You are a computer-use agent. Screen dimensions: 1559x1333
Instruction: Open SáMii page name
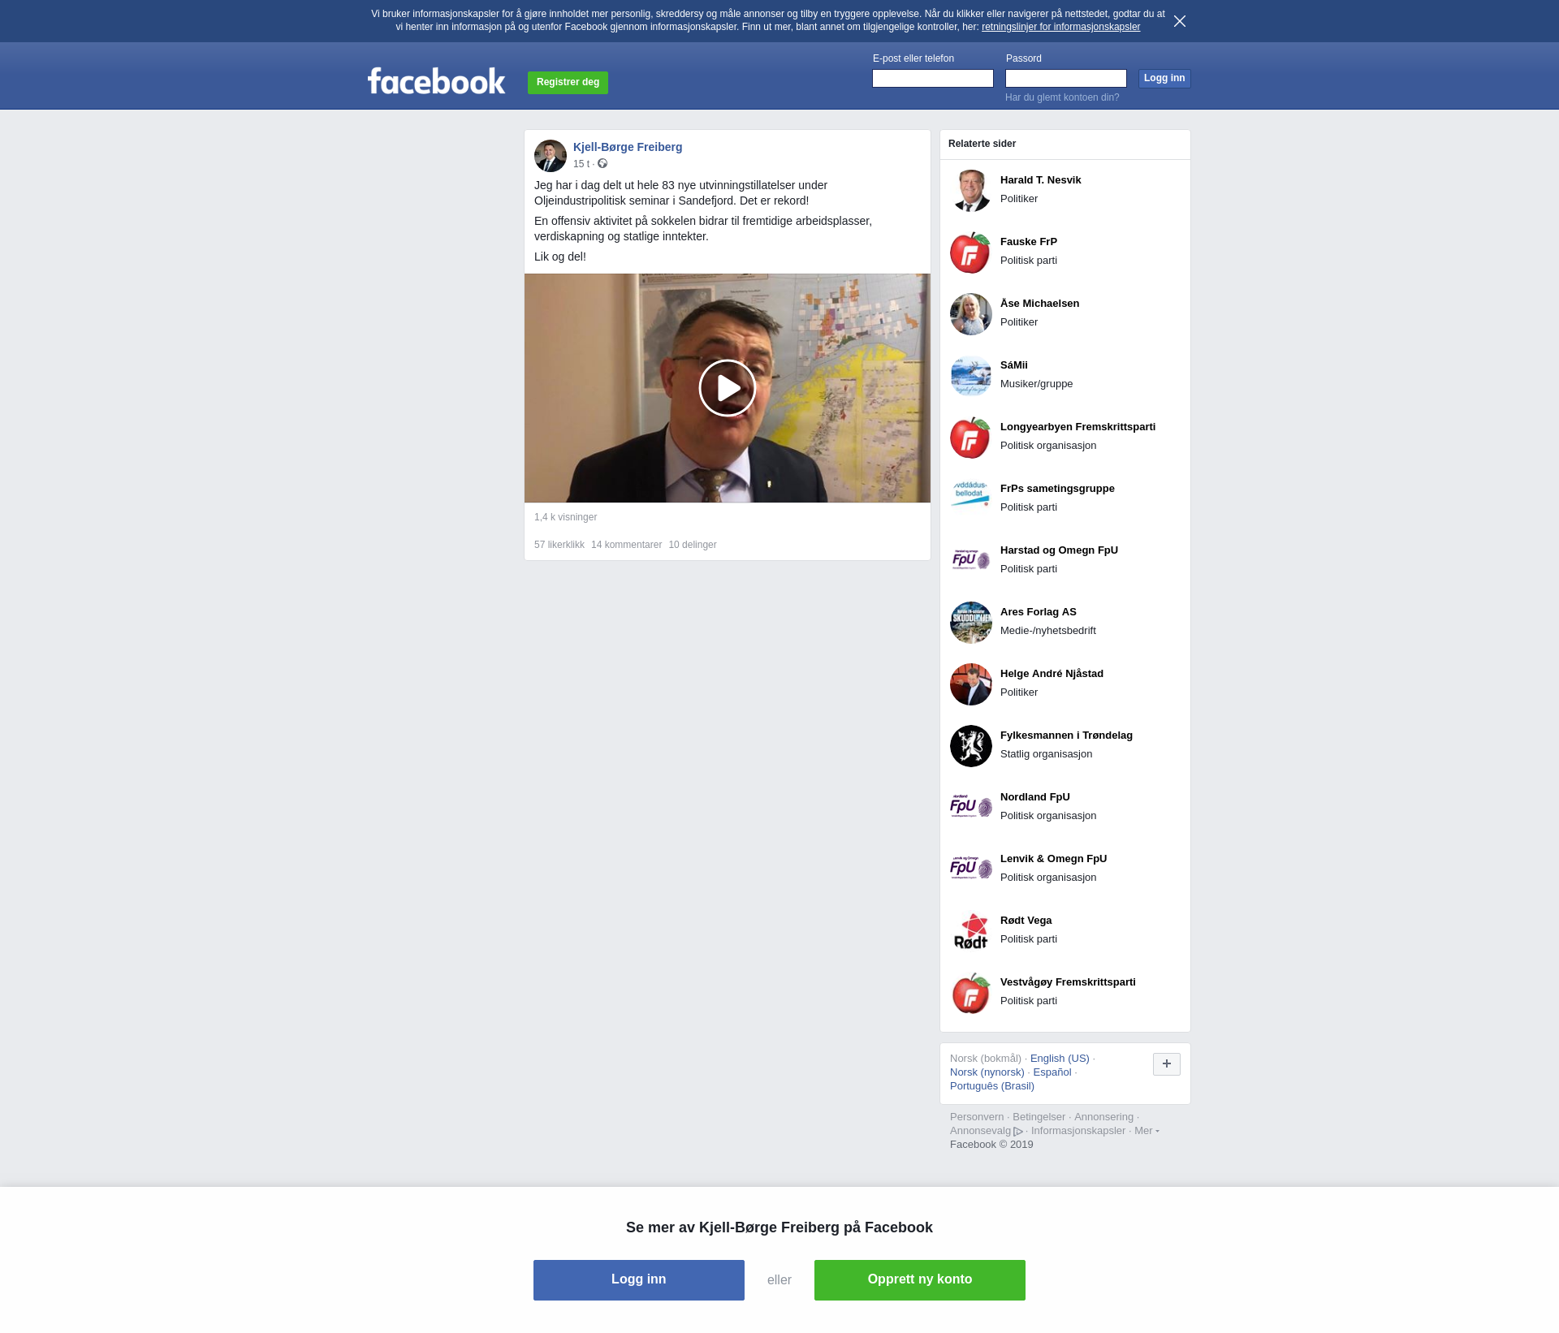point(1014,365)
